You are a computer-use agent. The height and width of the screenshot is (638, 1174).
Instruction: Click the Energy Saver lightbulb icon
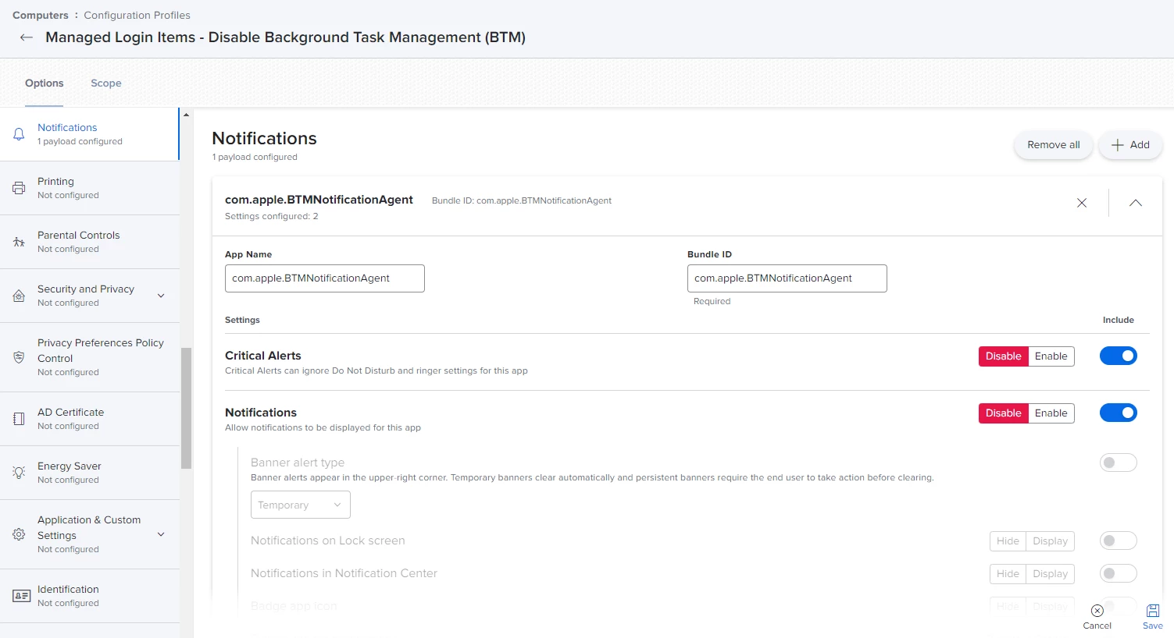[19, 473]
